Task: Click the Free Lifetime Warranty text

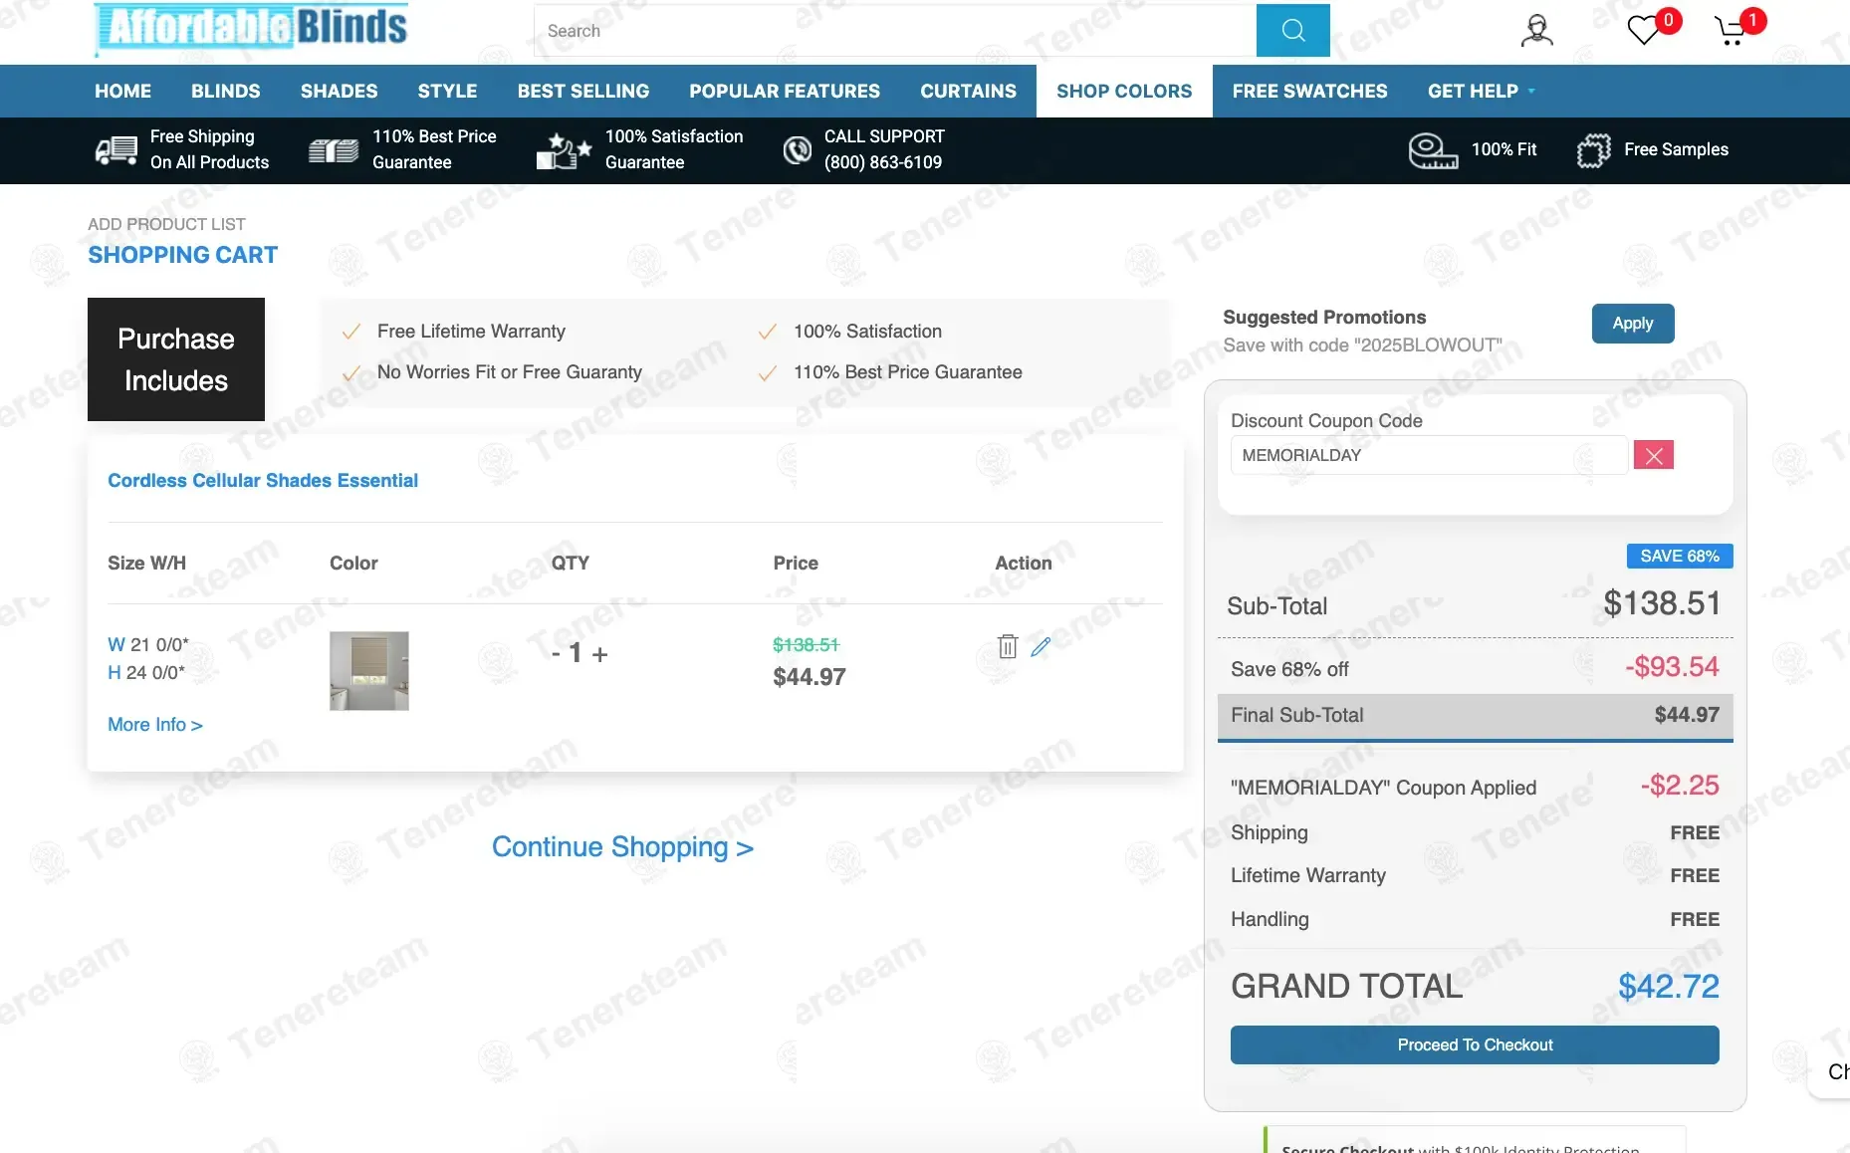Action: pos(471,332)
